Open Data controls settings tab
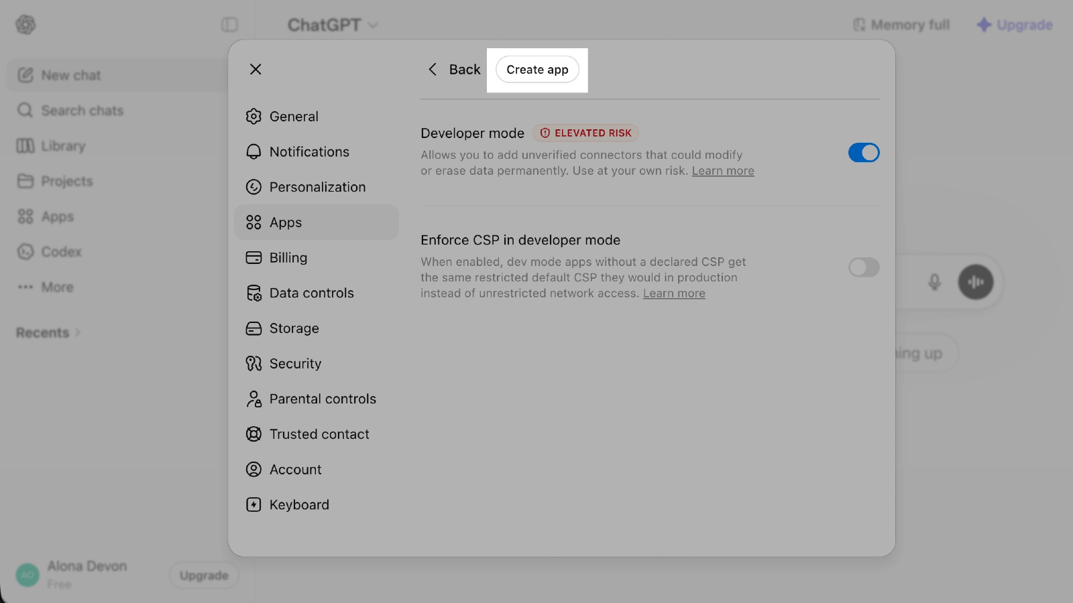The height and width of the screenshot is (603, 1073). [x=317, y=293]
